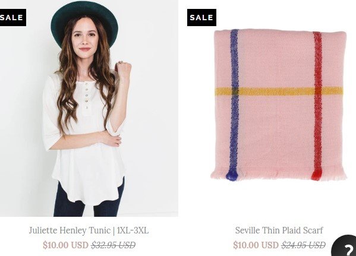Open the Seville Thin Plaid Scarf product image
This screenshot has width=356, height=256.
click(x=279, y=105)
